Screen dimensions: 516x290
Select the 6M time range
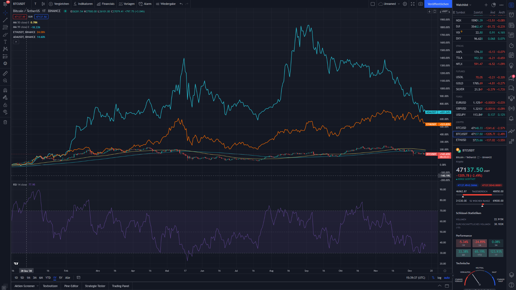(41, 278)
